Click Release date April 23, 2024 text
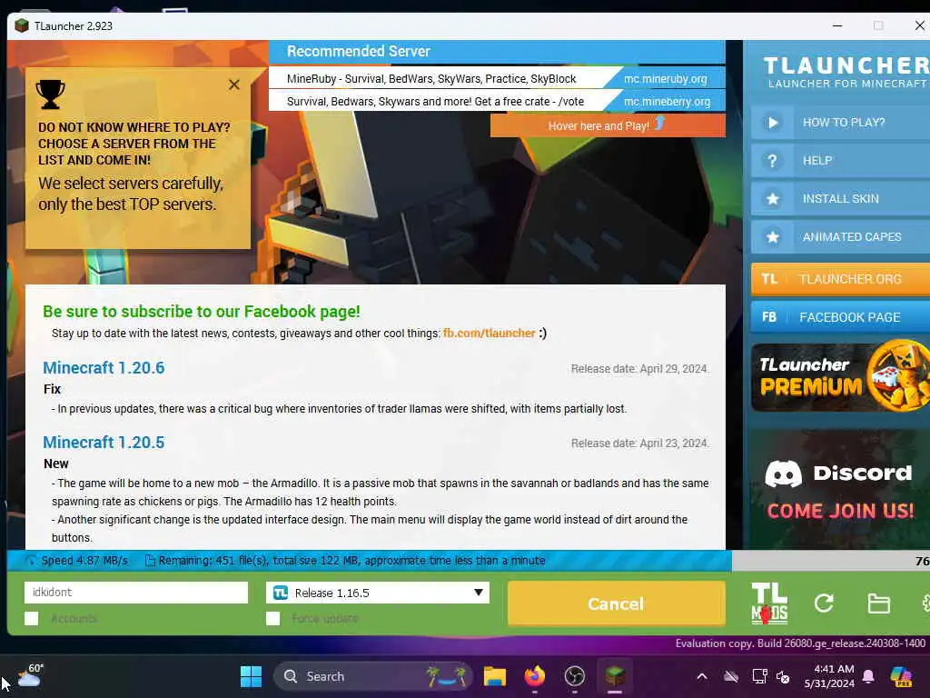The height and width of the screenshot is (698, 930). (639, 444)
